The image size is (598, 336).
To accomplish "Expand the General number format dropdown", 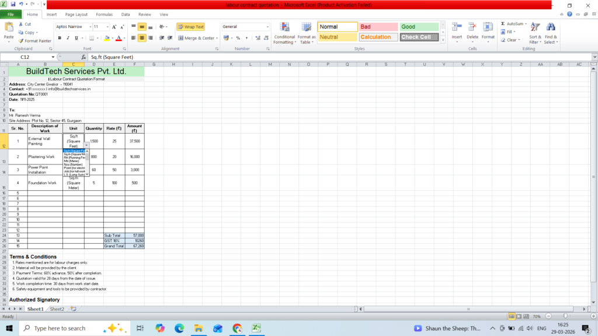I will pyautogui.click(x=267, y=27).
